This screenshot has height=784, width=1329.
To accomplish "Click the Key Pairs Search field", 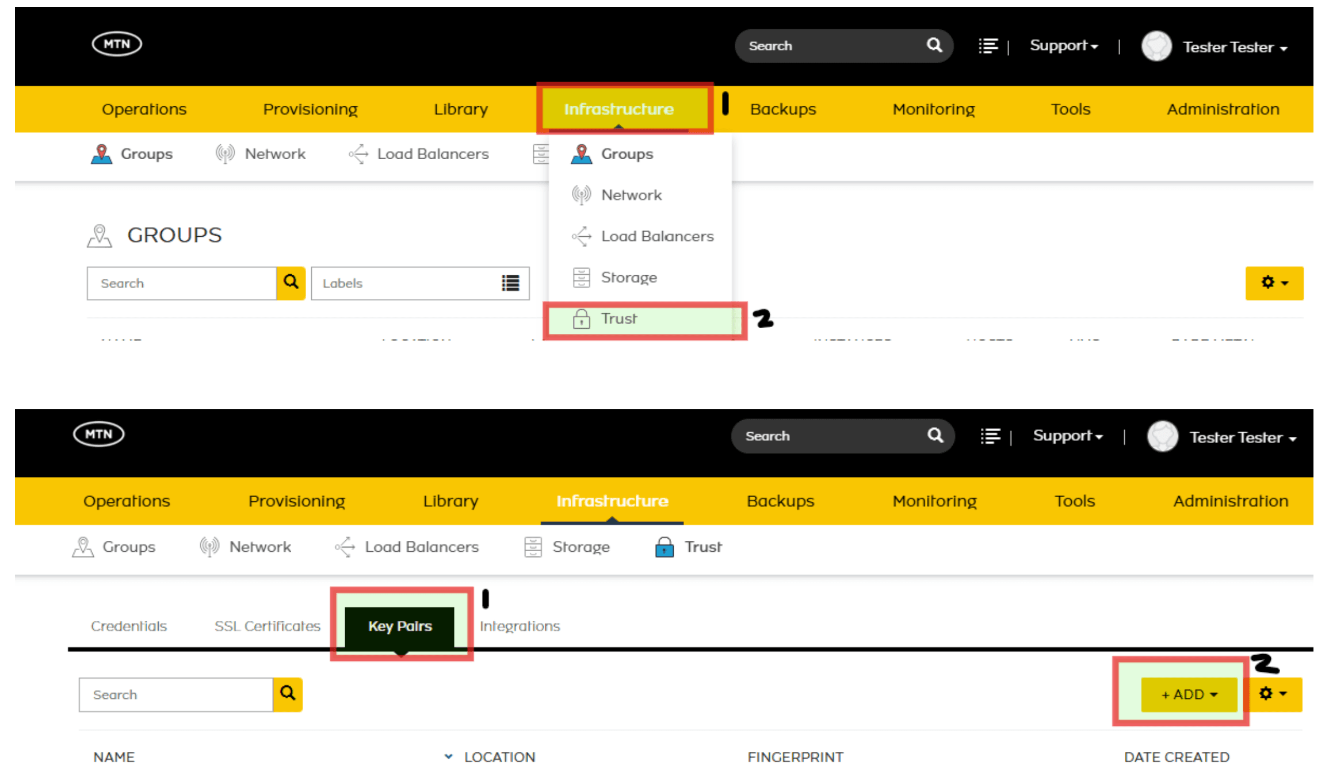I will coord(176,694).
